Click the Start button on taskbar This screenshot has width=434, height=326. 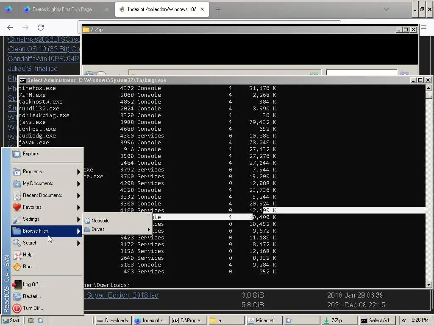coord(11,320)
